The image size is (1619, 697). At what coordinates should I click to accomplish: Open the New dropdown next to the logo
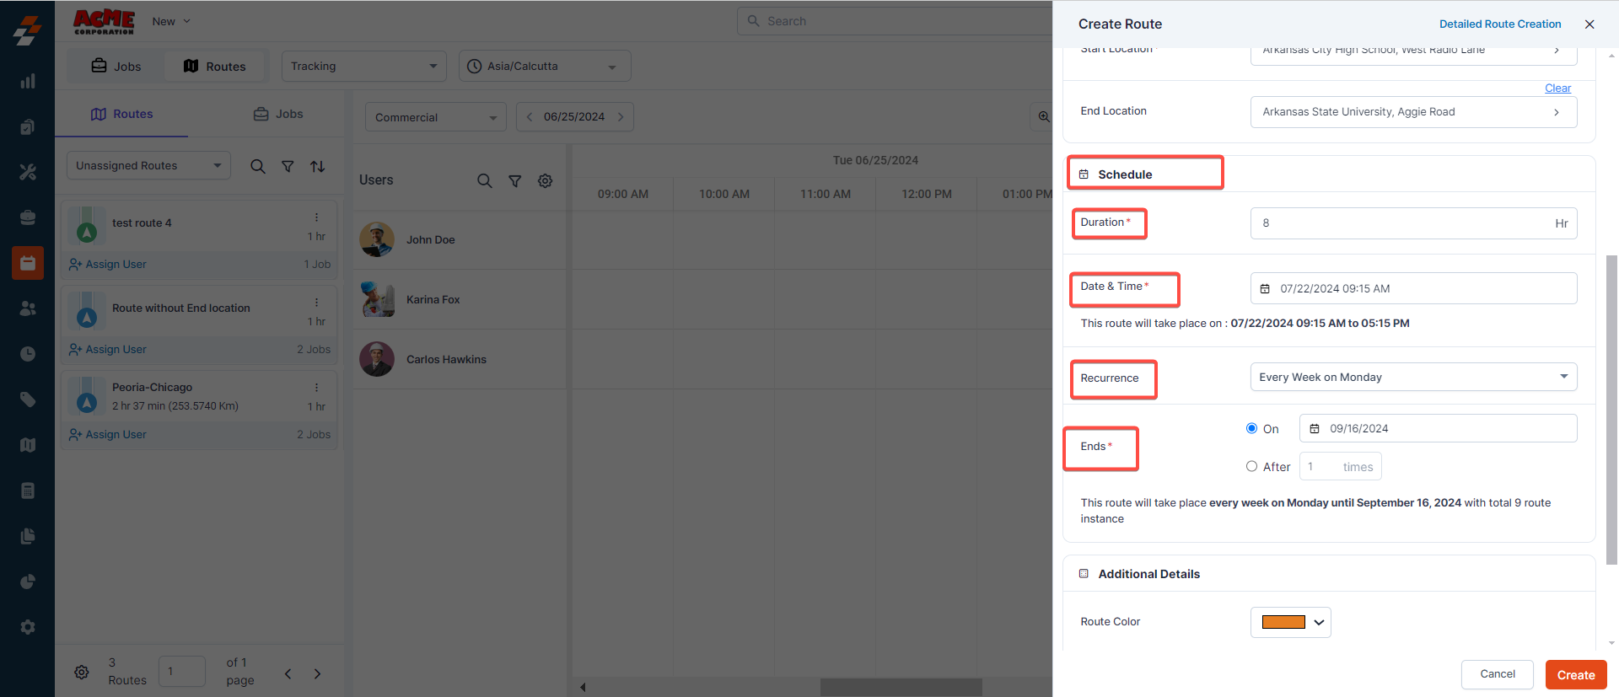pos(171,21)
